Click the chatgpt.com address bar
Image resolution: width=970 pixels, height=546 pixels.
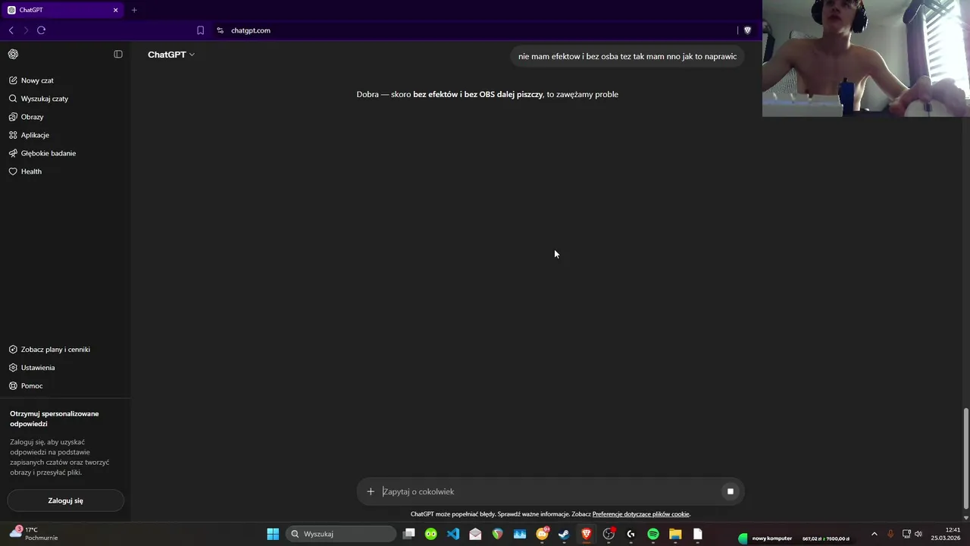point(251,30)
